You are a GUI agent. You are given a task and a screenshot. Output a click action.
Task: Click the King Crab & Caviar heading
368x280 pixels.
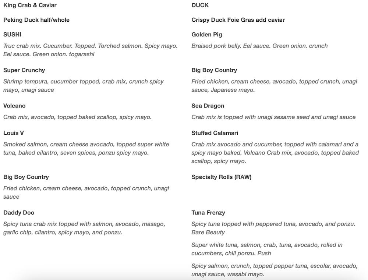[30, 5]
